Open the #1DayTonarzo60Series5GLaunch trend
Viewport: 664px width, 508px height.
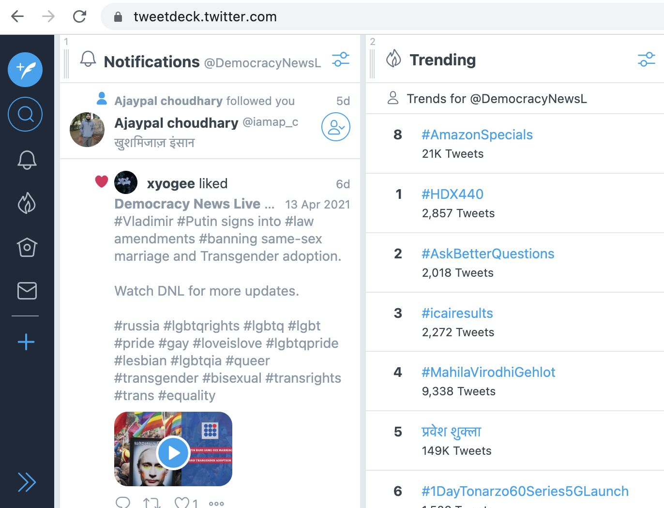[x=525, y=491]
